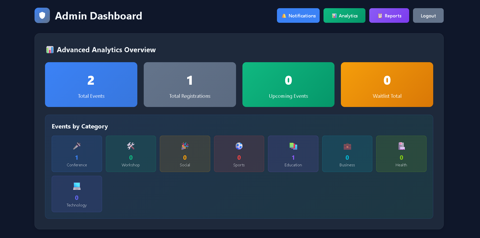Click the 'Health' category label
The image size is (480, 238).
[x=401, y=165]
